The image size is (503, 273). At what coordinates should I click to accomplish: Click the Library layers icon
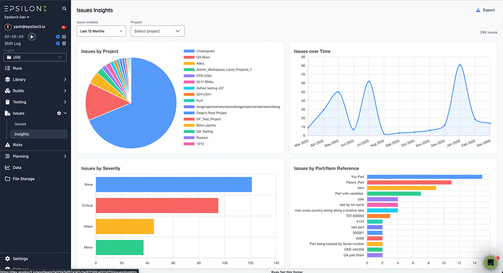click(x=8, y=80)
